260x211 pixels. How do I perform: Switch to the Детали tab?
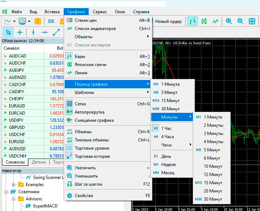click(x=39, y=162)
